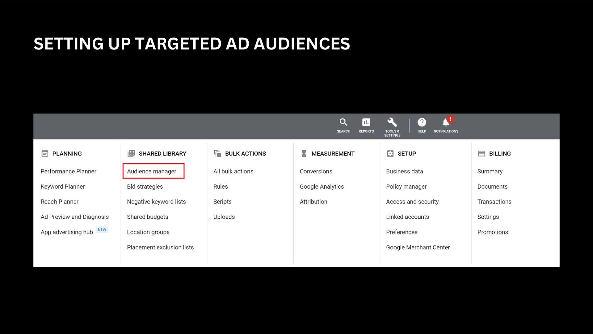
Task: Click the Bulk Actions stacked-pages icon
Action: pyautogui.click(x=217, y=153)
